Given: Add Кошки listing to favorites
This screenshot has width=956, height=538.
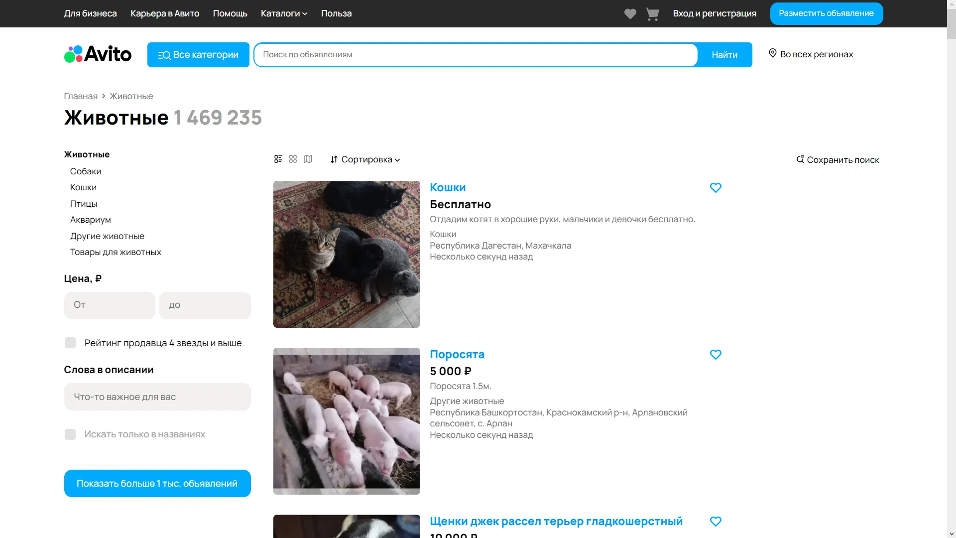Looking at the screenshot, I should 716,188.
